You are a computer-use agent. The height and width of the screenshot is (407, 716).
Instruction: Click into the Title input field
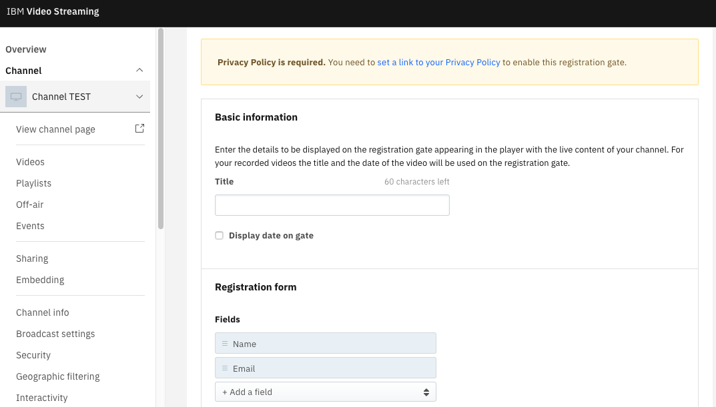coord(332,205)
